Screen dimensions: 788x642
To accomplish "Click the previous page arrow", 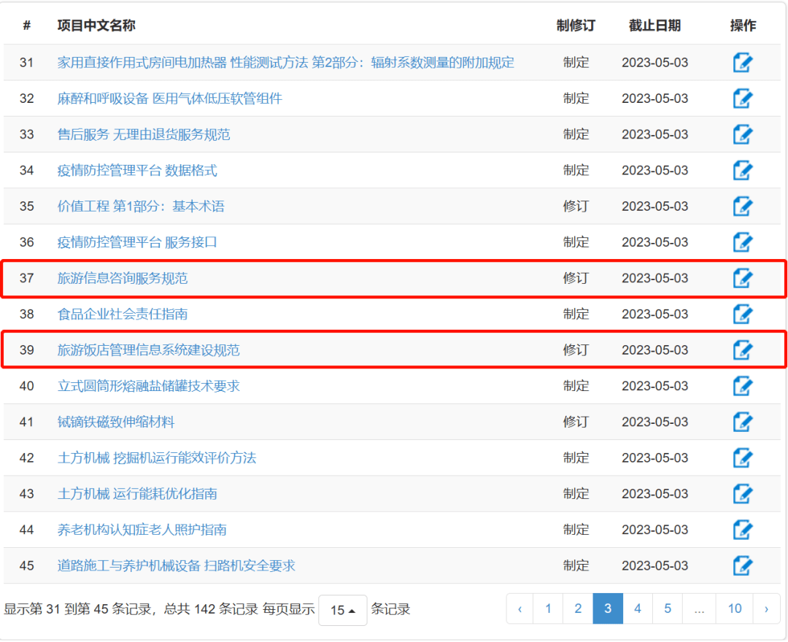I will point(519,608).
